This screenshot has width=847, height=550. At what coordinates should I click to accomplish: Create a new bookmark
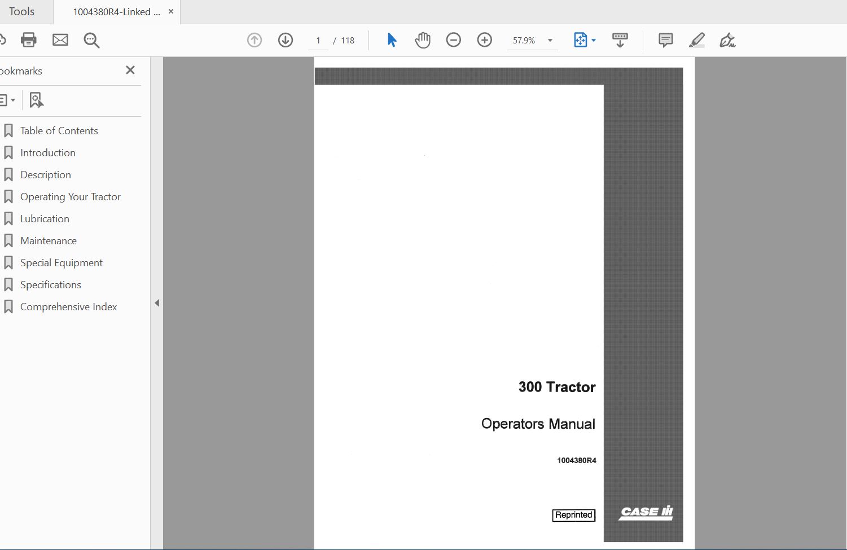[x=36, y=99]
